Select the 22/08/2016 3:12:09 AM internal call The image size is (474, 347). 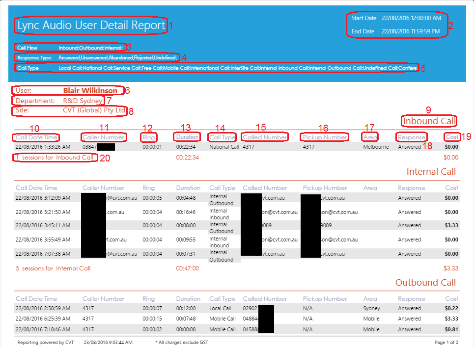point(43,198)
